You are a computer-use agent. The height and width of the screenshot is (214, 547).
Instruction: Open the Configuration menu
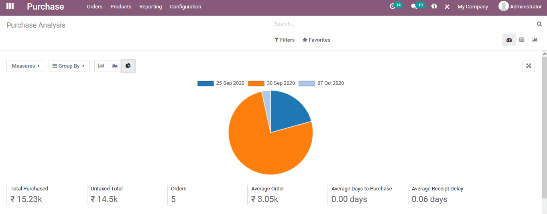tap(185, 7)
